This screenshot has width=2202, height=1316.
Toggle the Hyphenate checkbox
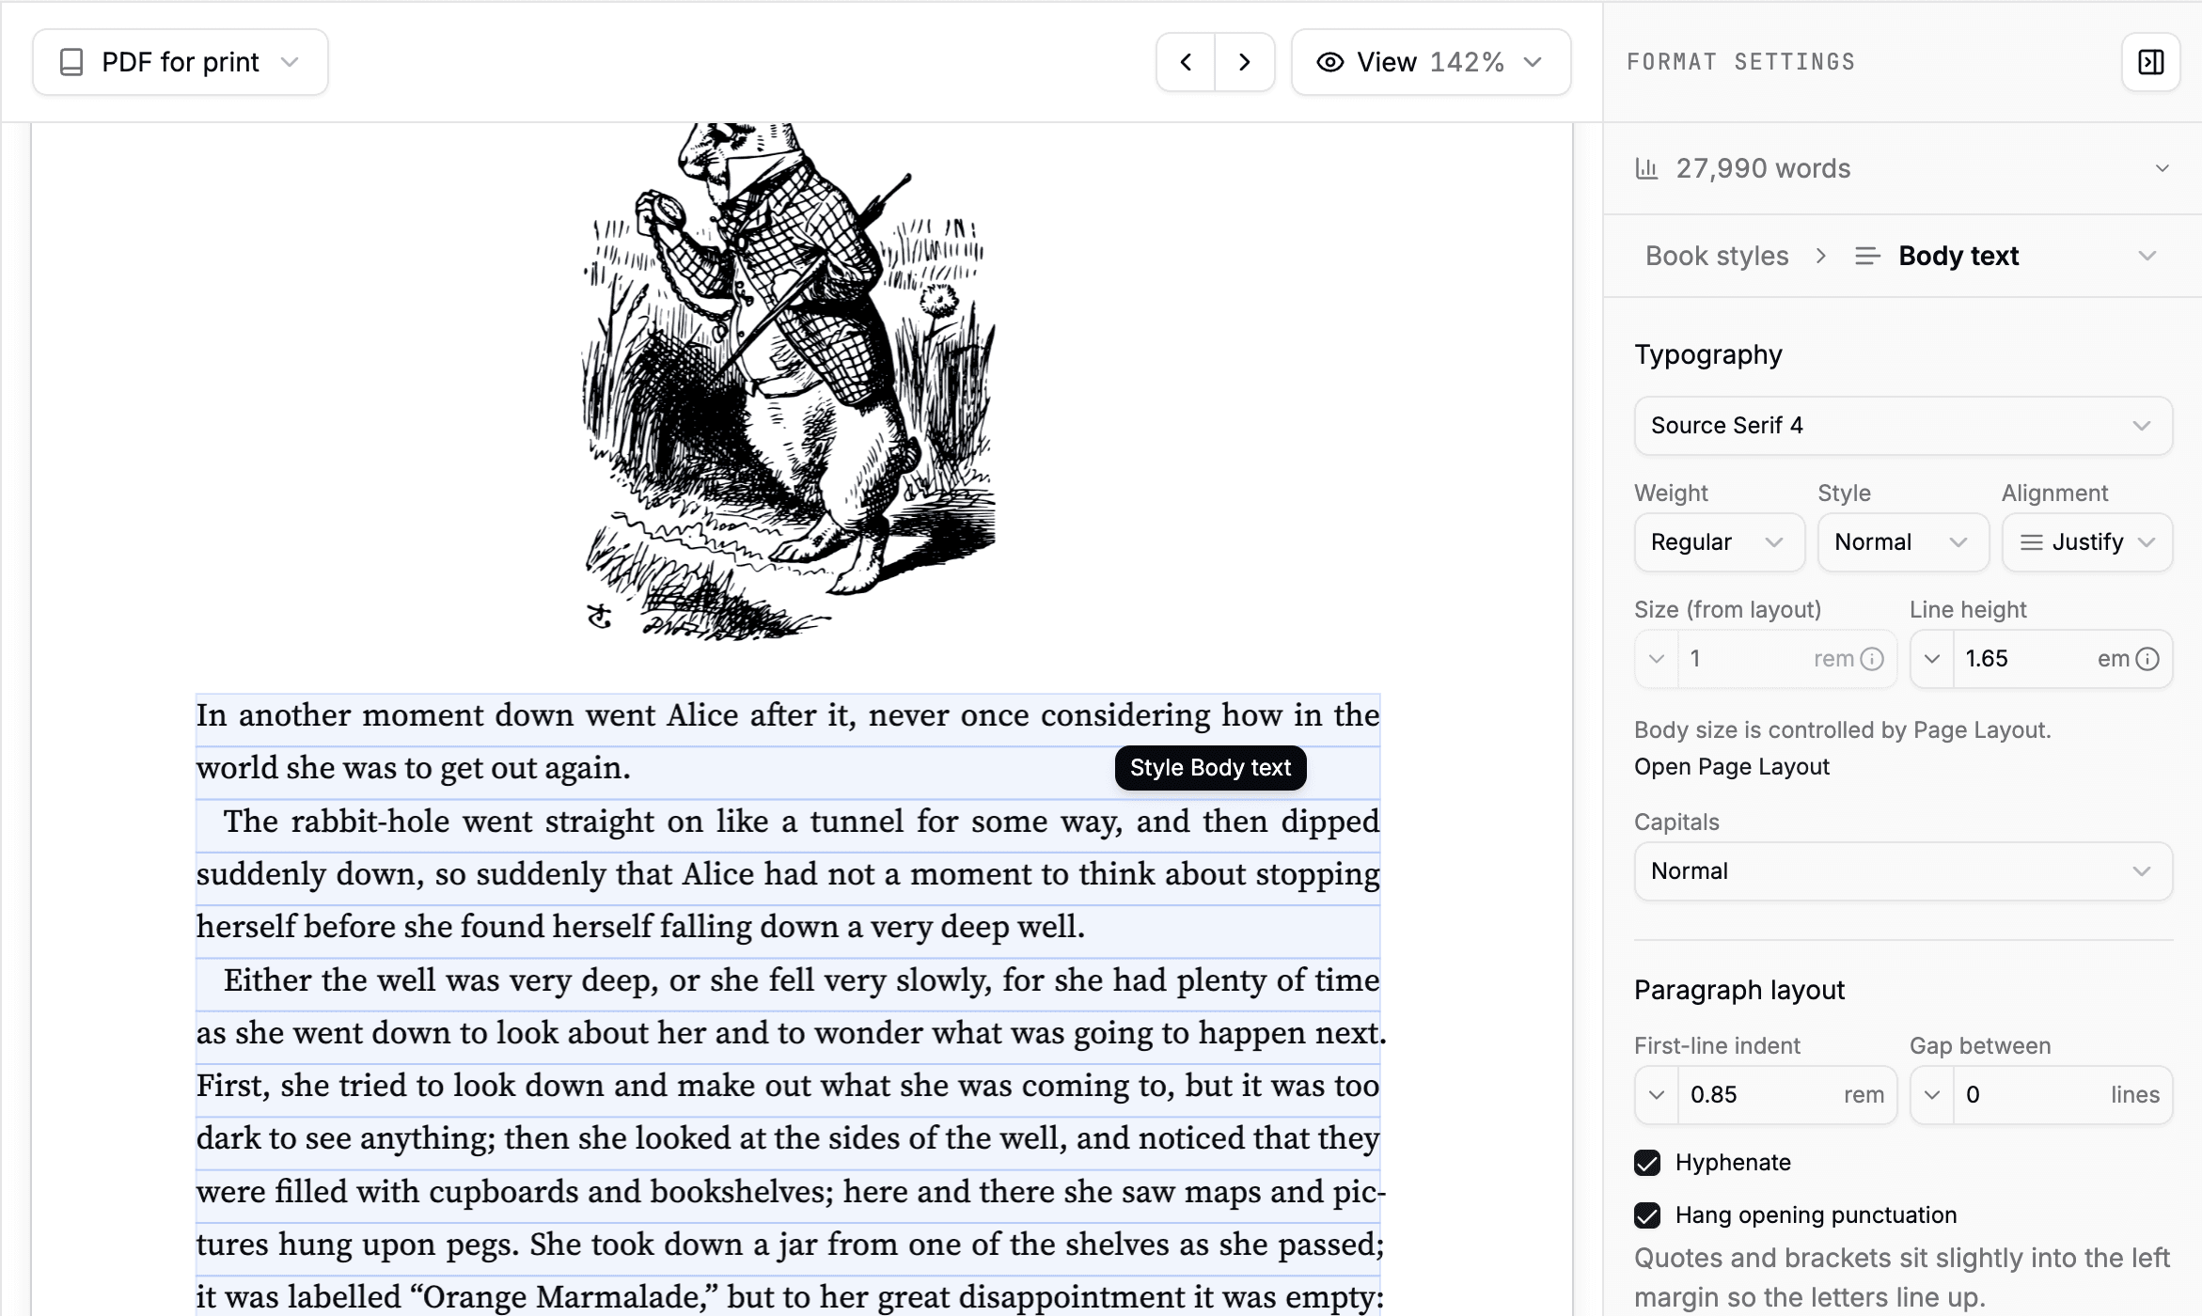[x=1647, y=1163]
